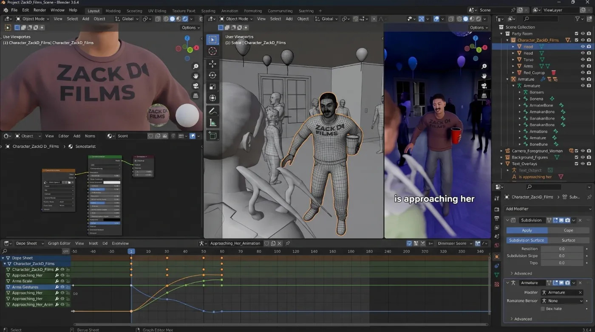Collapse the Party Room collection

(501, 34)
